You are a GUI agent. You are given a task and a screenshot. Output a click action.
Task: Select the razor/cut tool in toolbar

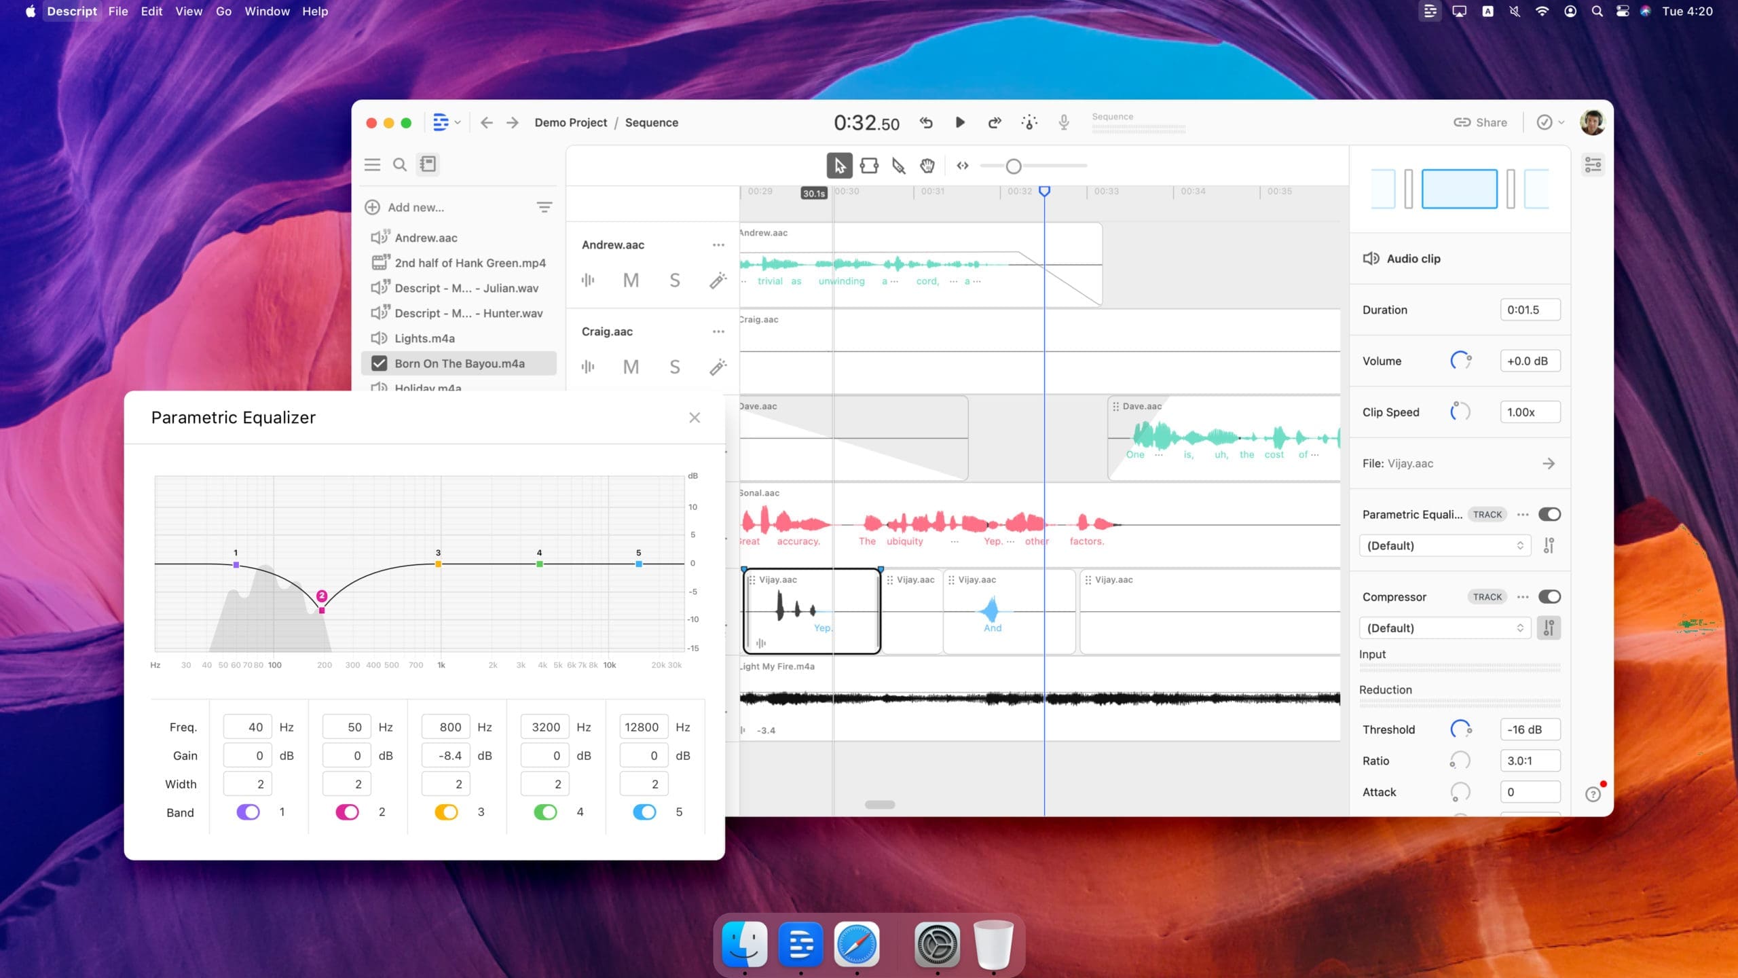tap(899, 166)
